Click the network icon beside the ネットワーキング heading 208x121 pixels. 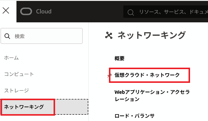(108, 35)
